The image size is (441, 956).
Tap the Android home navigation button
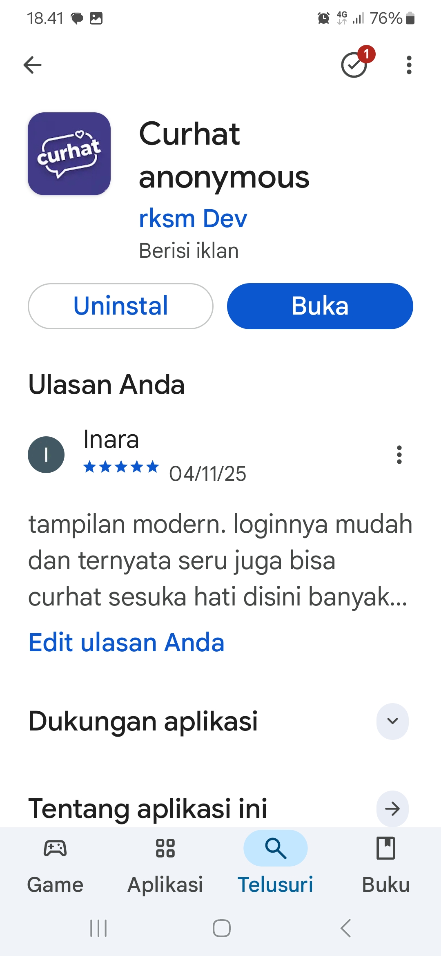tap(222, 928)
